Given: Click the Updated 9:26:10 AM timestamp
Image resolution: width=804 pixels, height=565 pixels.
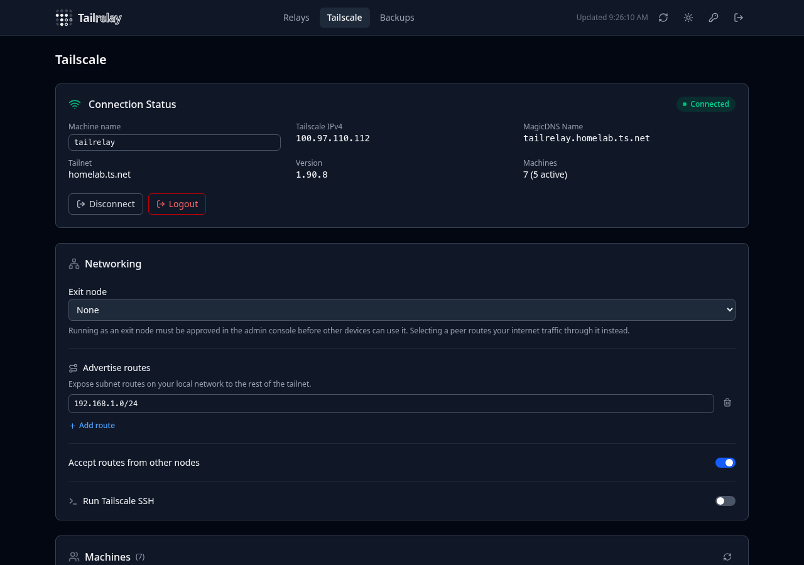Looking at the screenshot, I should coord(612,18).
